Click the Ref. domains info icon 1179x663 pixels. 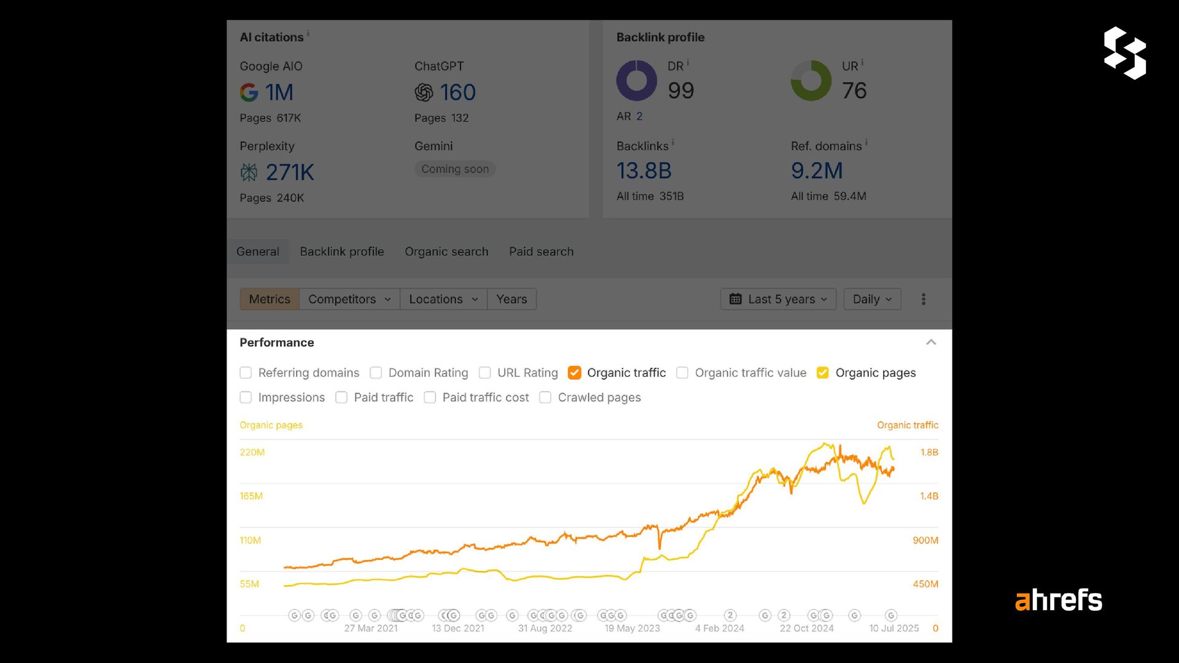(x=866, y=142)
